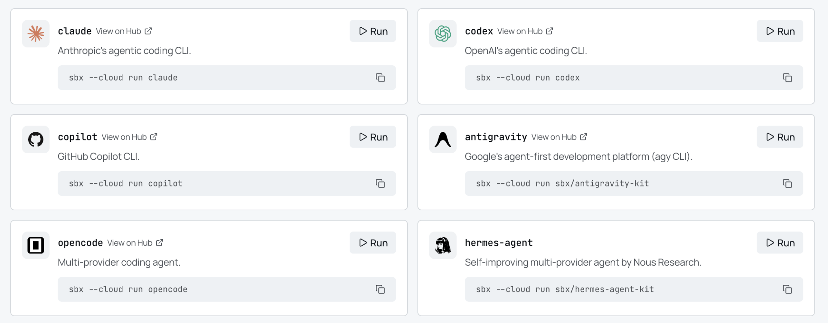Click the 'sbx --cloud run copilot' command text
The height and width of the screenshot is (323, 828).
point(126,184)
